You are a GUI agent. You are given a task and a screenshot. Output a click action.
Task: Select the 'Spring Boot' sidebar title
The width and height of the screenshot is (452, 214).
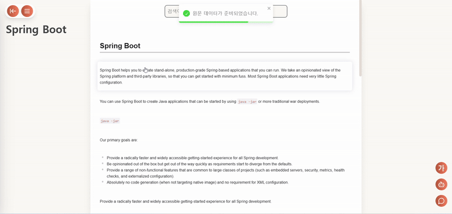36,29
